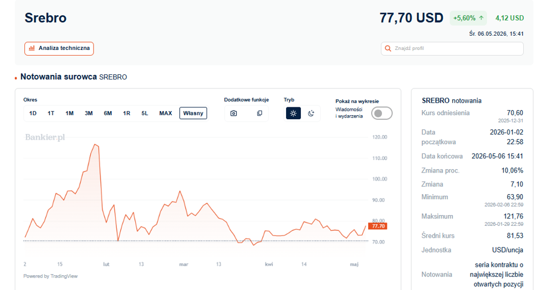Select the MAX period
The width and height of the screenshot is (538, 290).
point(165,114)
